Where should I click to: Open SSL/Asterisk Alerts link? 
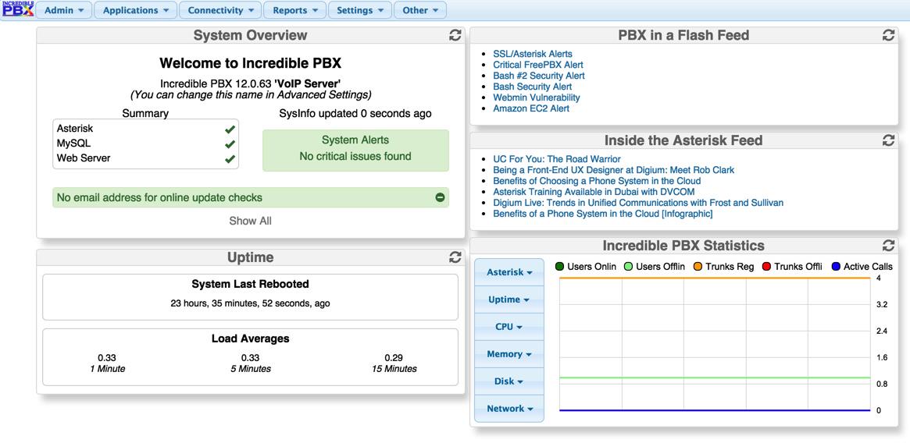(x=532, y=54)
